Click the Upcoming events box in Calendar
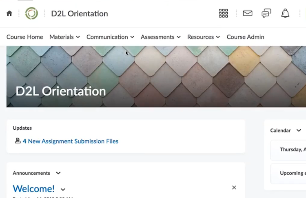Viewport: 306px width, 198px height. (288, 174)
